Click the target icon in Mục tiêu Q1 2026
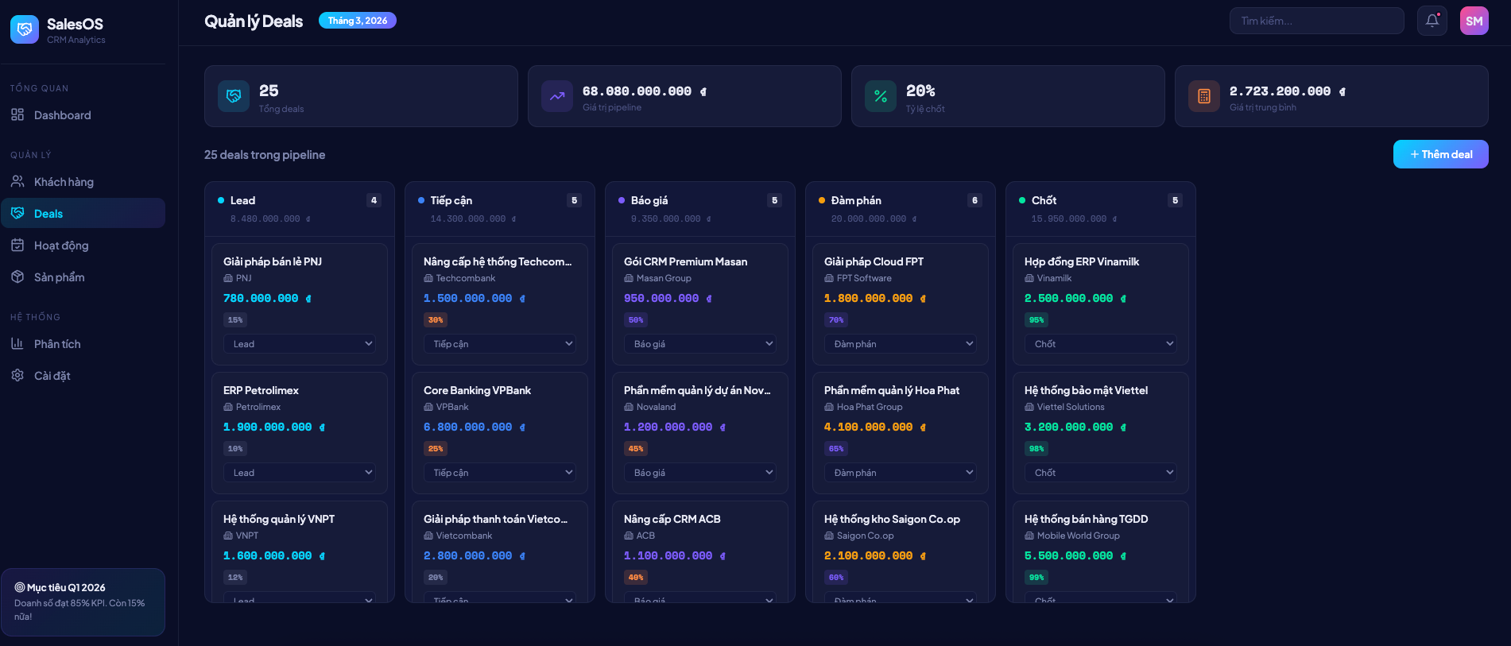Image resolution: width=1511 pixels, height=646 pixels. [x=20, y=587]
